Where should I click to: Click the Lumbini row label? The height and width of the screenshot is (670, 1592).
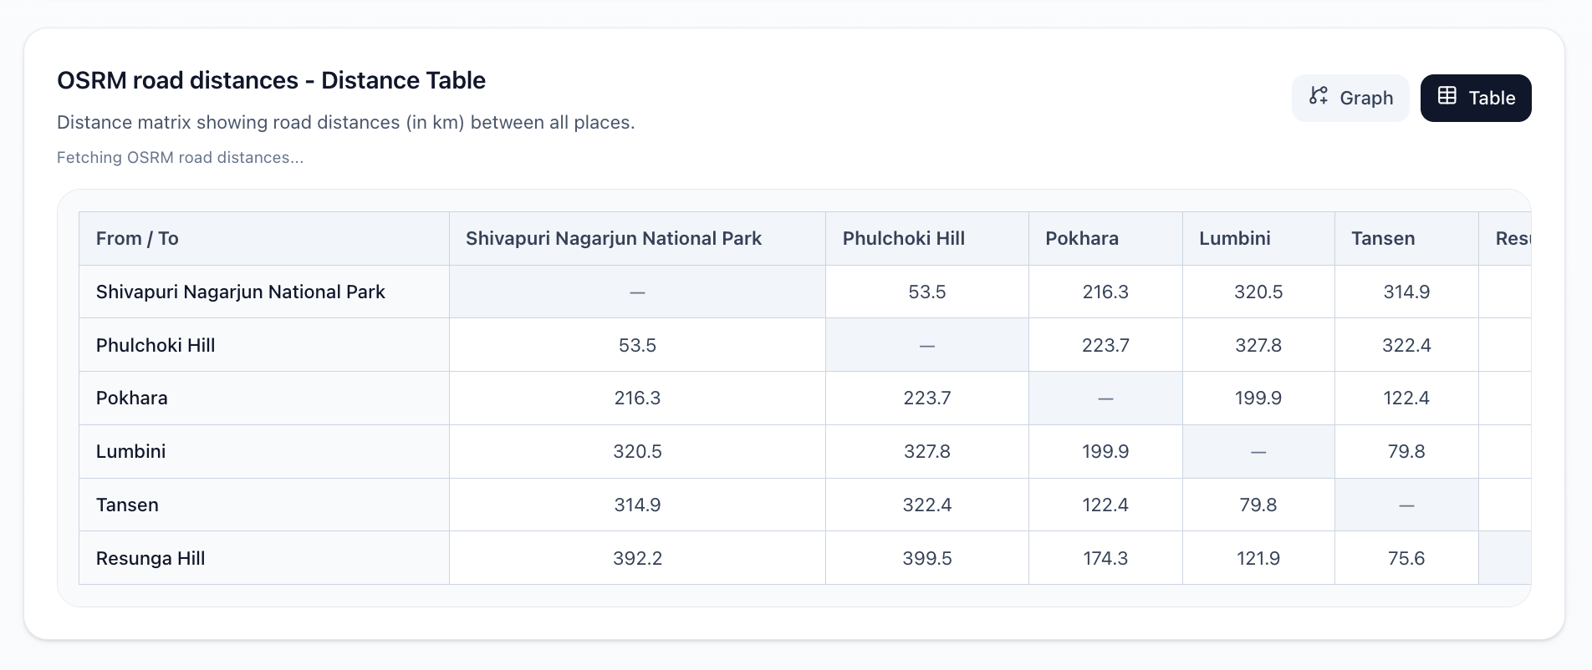click(131, 451)
